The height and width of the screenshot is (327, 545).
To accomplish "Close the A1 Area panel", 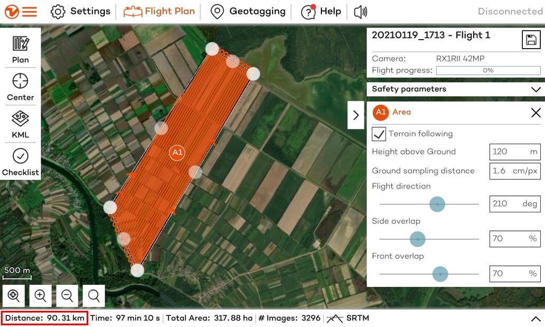I will [x=535, y=113].
